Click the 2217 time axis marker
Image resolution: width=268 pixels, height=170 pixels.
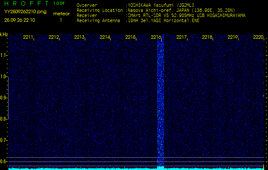click(182, 37)
